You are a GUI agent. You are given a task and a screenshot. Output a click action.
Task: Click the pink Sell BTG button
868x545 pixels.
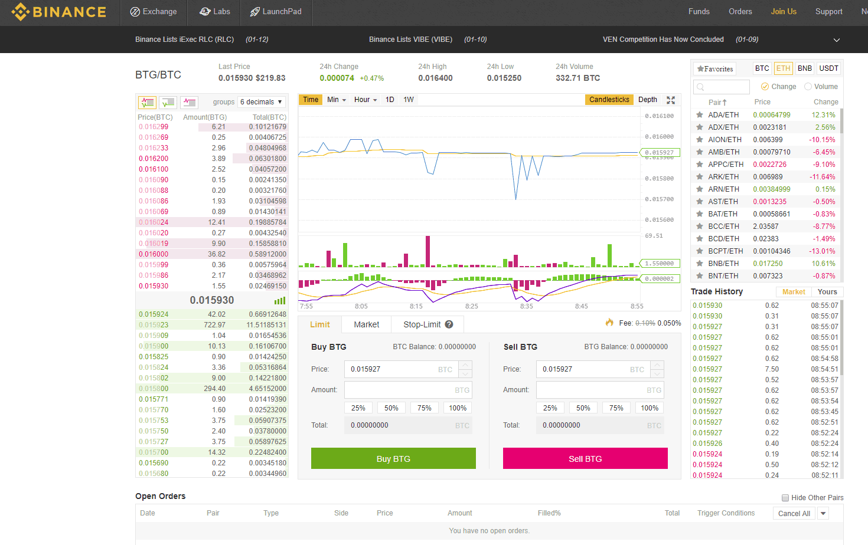pos(585,458)
